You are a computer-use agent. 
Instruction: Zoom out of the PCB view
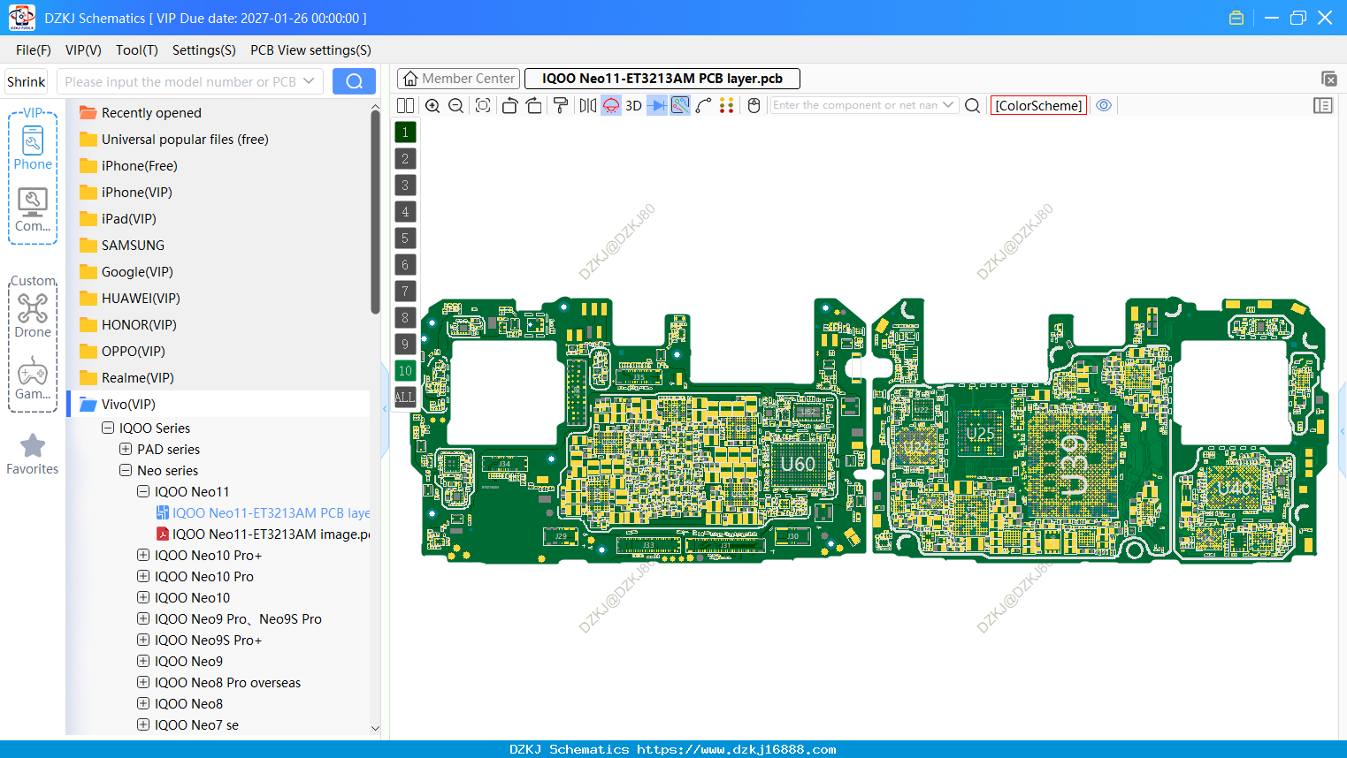pyautogui.click(x=456, y=105)
